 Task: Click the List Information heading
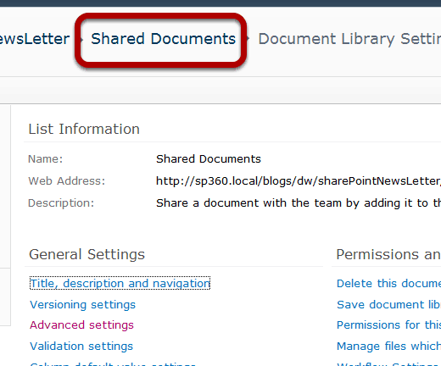tap(84, 130)
